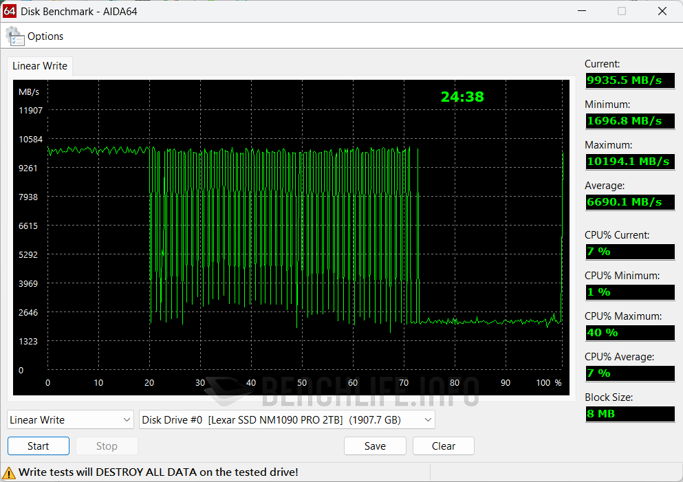The image size is (683, 482).
Task: Click the 24:38 elapsed timer on graph
Action: [462, 97]
